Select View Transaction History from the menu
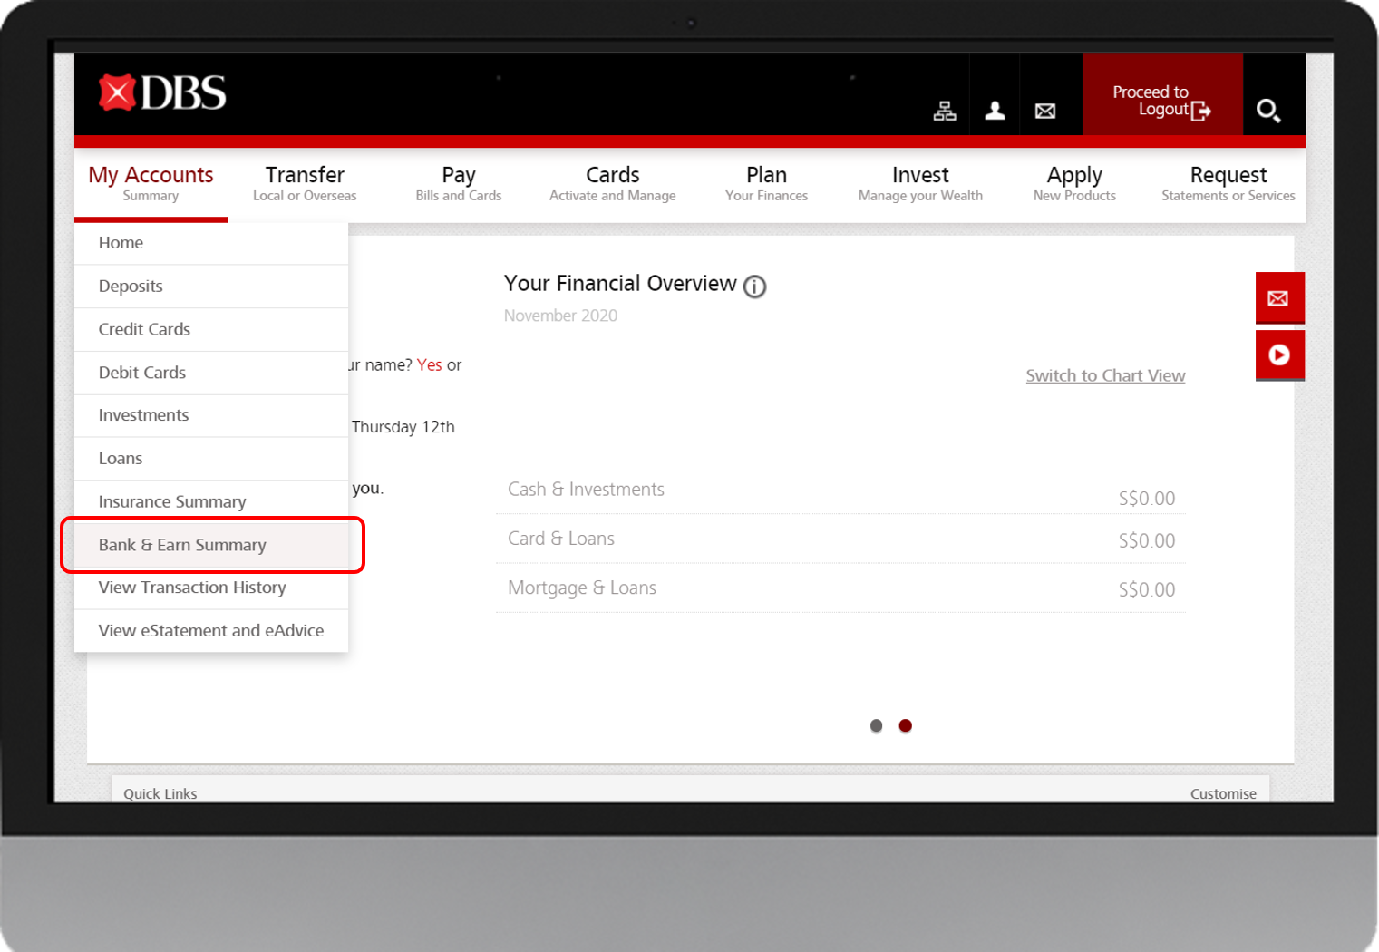 (191, 588)
